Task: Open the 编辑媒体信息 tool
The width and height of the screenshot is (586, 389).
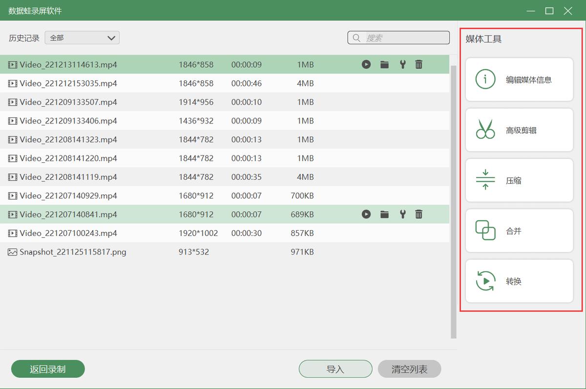Action: [519, 79]
